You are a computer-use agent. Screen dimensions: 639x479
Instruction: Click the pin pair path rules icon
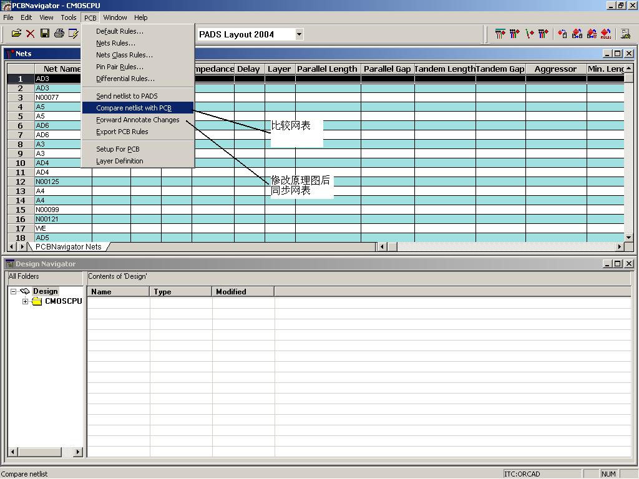[x=529, y=34]
